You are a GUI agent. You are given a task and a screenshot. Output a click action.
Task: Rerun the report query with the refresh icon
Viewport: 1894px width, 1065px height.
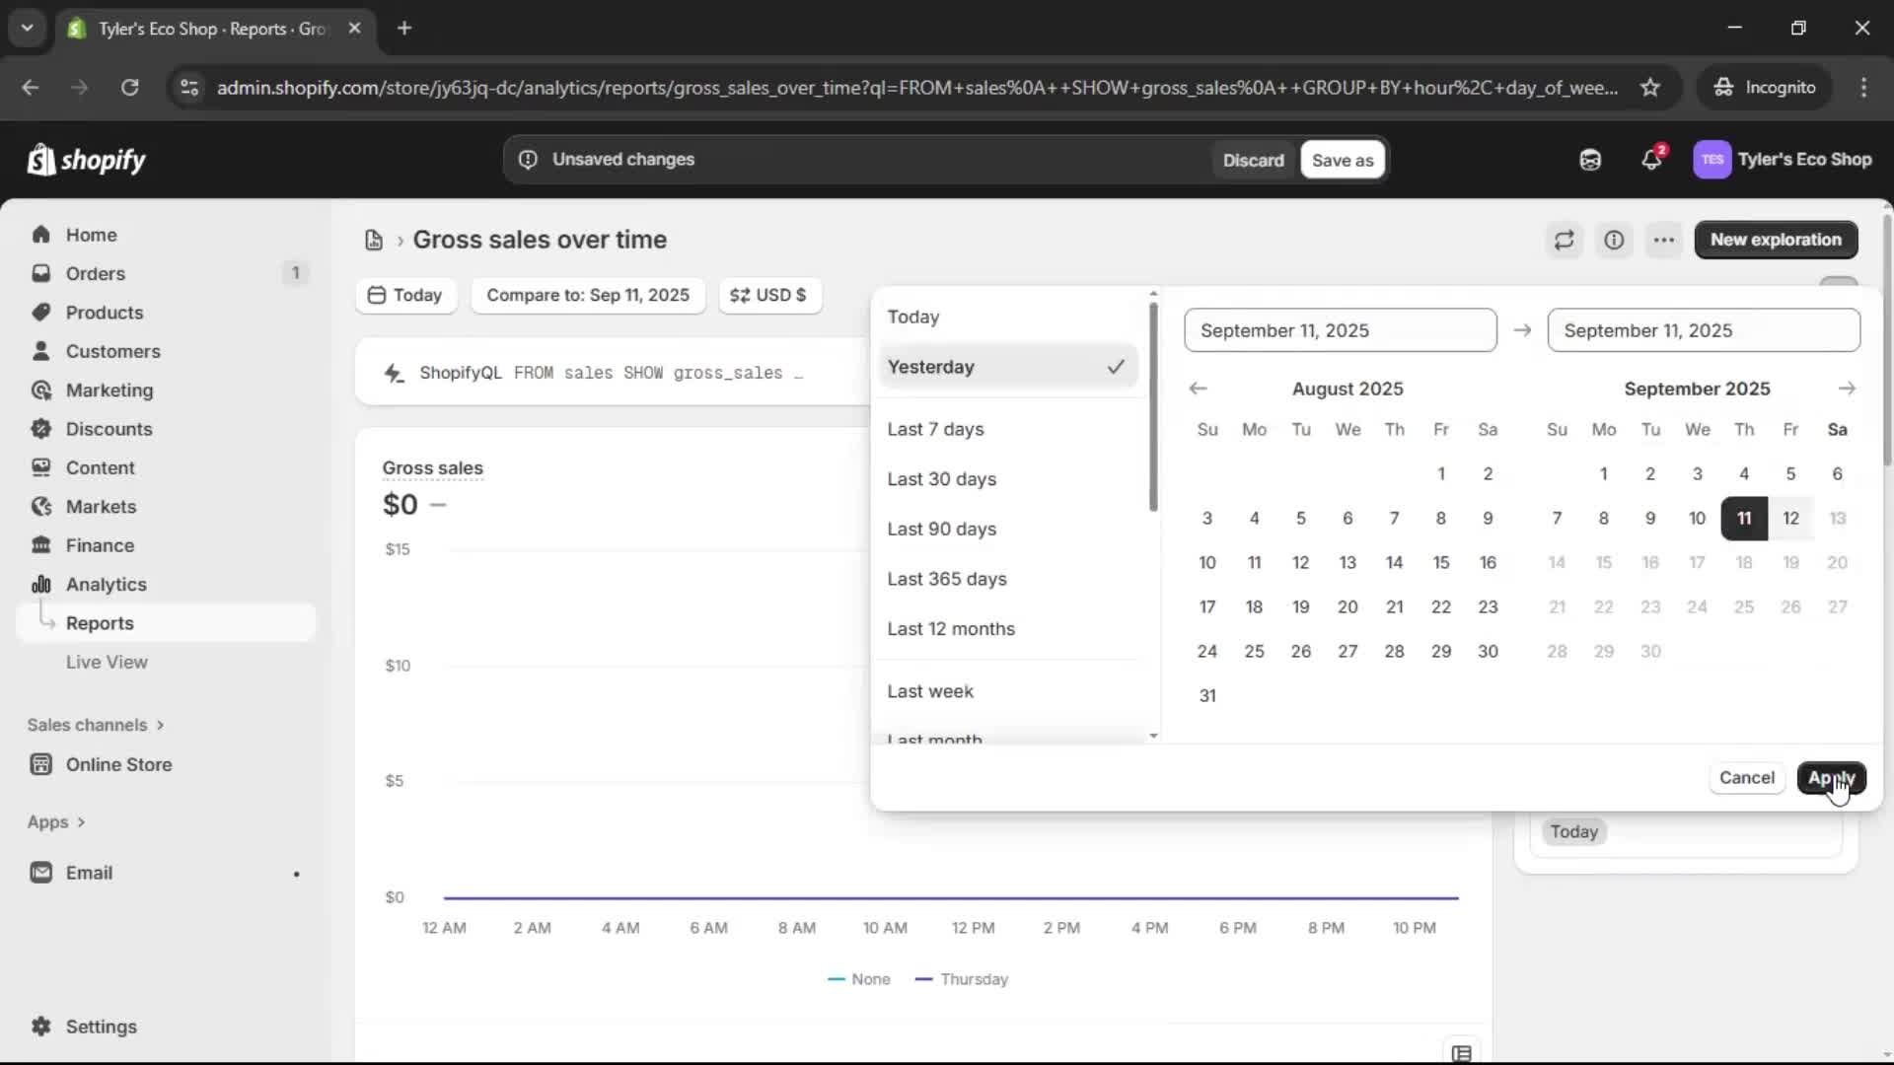click(1564, 240)
